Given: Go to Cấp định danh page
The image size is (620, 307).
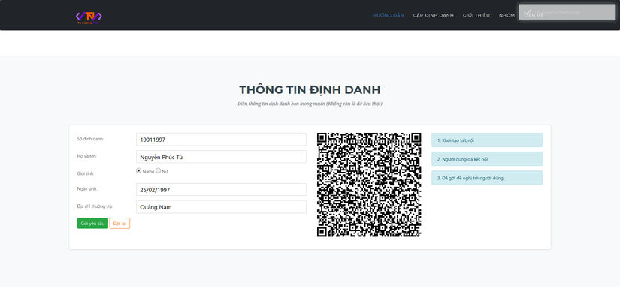Looking at the screenshot, I should 434,16.
